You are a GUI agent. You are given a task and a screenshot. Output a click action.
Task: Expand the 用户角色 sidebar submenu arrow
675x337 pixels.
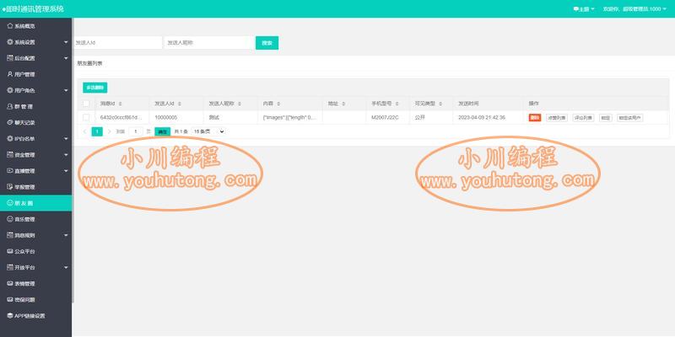(66, 90)
